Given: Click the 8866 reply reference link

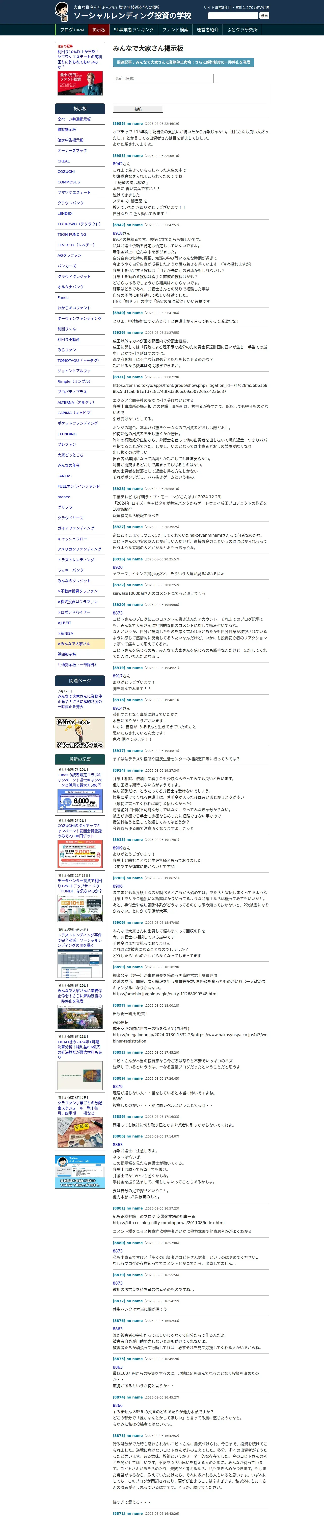Looking at the screenshot, I should (x=118, y=1405).
